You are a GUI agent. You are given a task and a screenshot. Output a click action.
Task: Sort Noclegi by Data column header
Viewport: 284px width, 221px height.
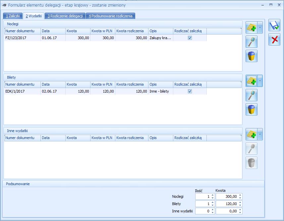53,31
